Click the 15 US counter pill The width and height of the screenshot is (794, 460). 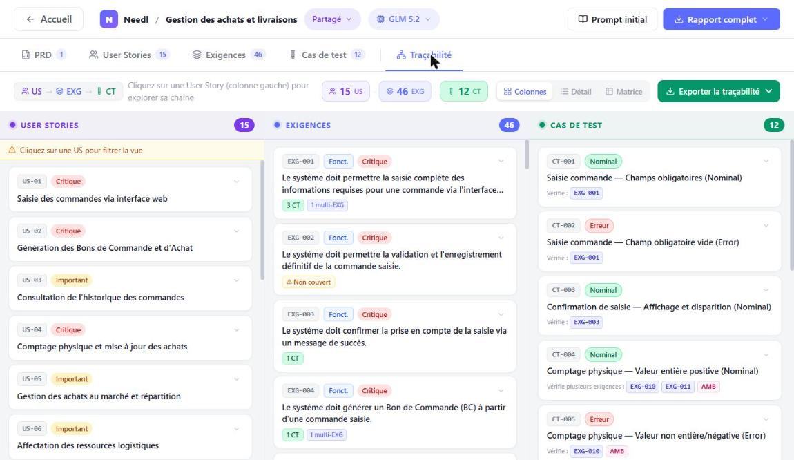pos(346,92)
